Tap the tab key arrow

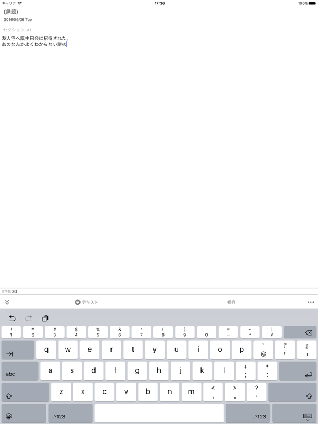[x=18, y=350]
